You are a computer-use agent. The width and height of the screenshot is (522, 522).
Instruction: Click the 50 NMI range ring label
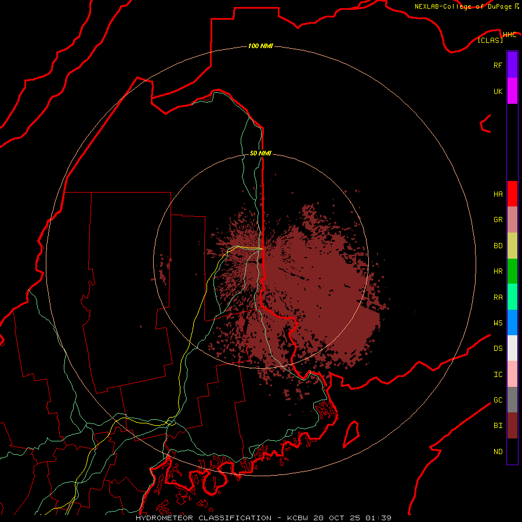tap(260, 153)
